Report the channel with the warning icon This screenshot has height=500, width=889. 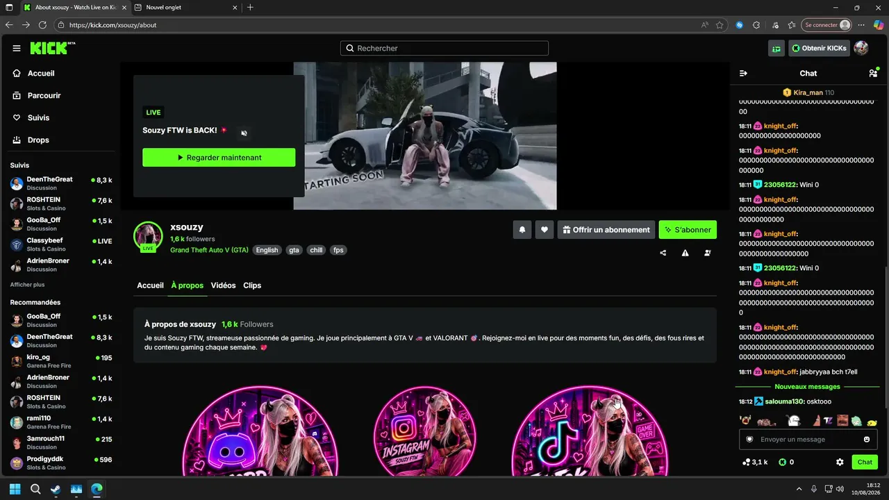(x=686, y=253)
